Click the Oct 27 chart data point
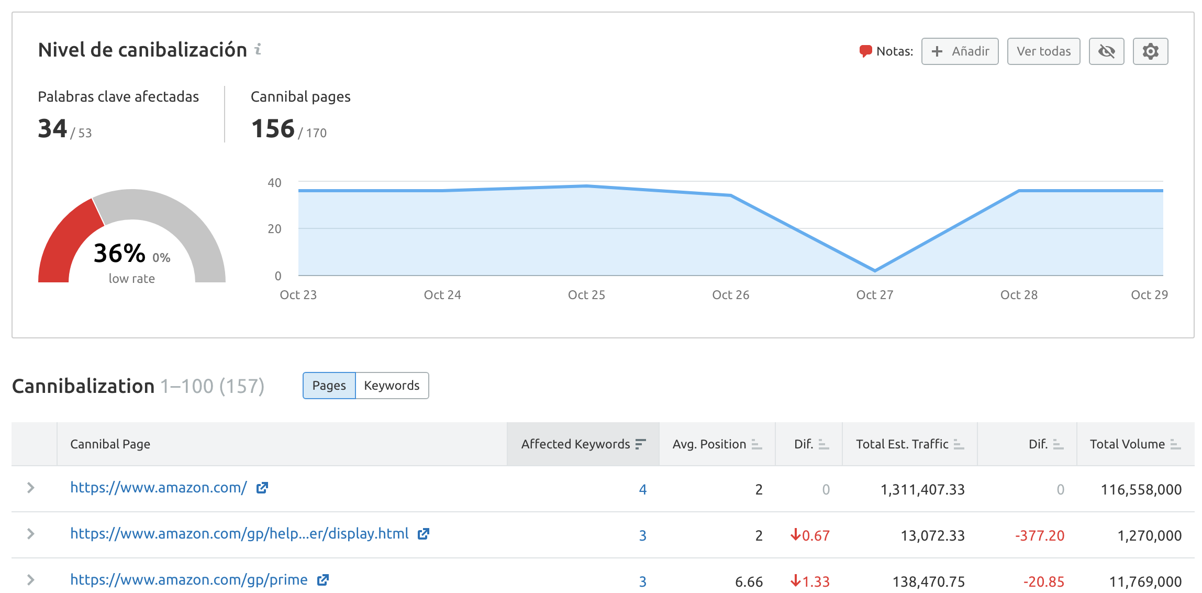The width and height of the screenshot is (1202, 593). click(x=874, y=270)
